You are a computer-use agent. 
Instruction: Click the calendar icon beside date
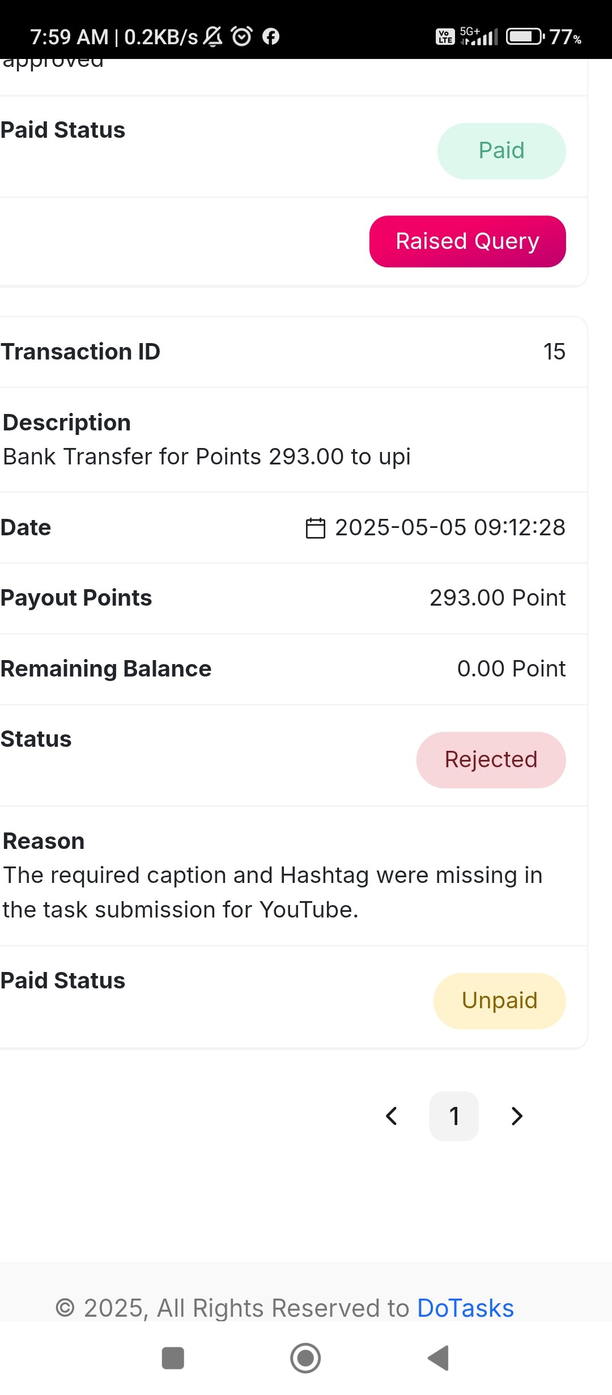316,527
